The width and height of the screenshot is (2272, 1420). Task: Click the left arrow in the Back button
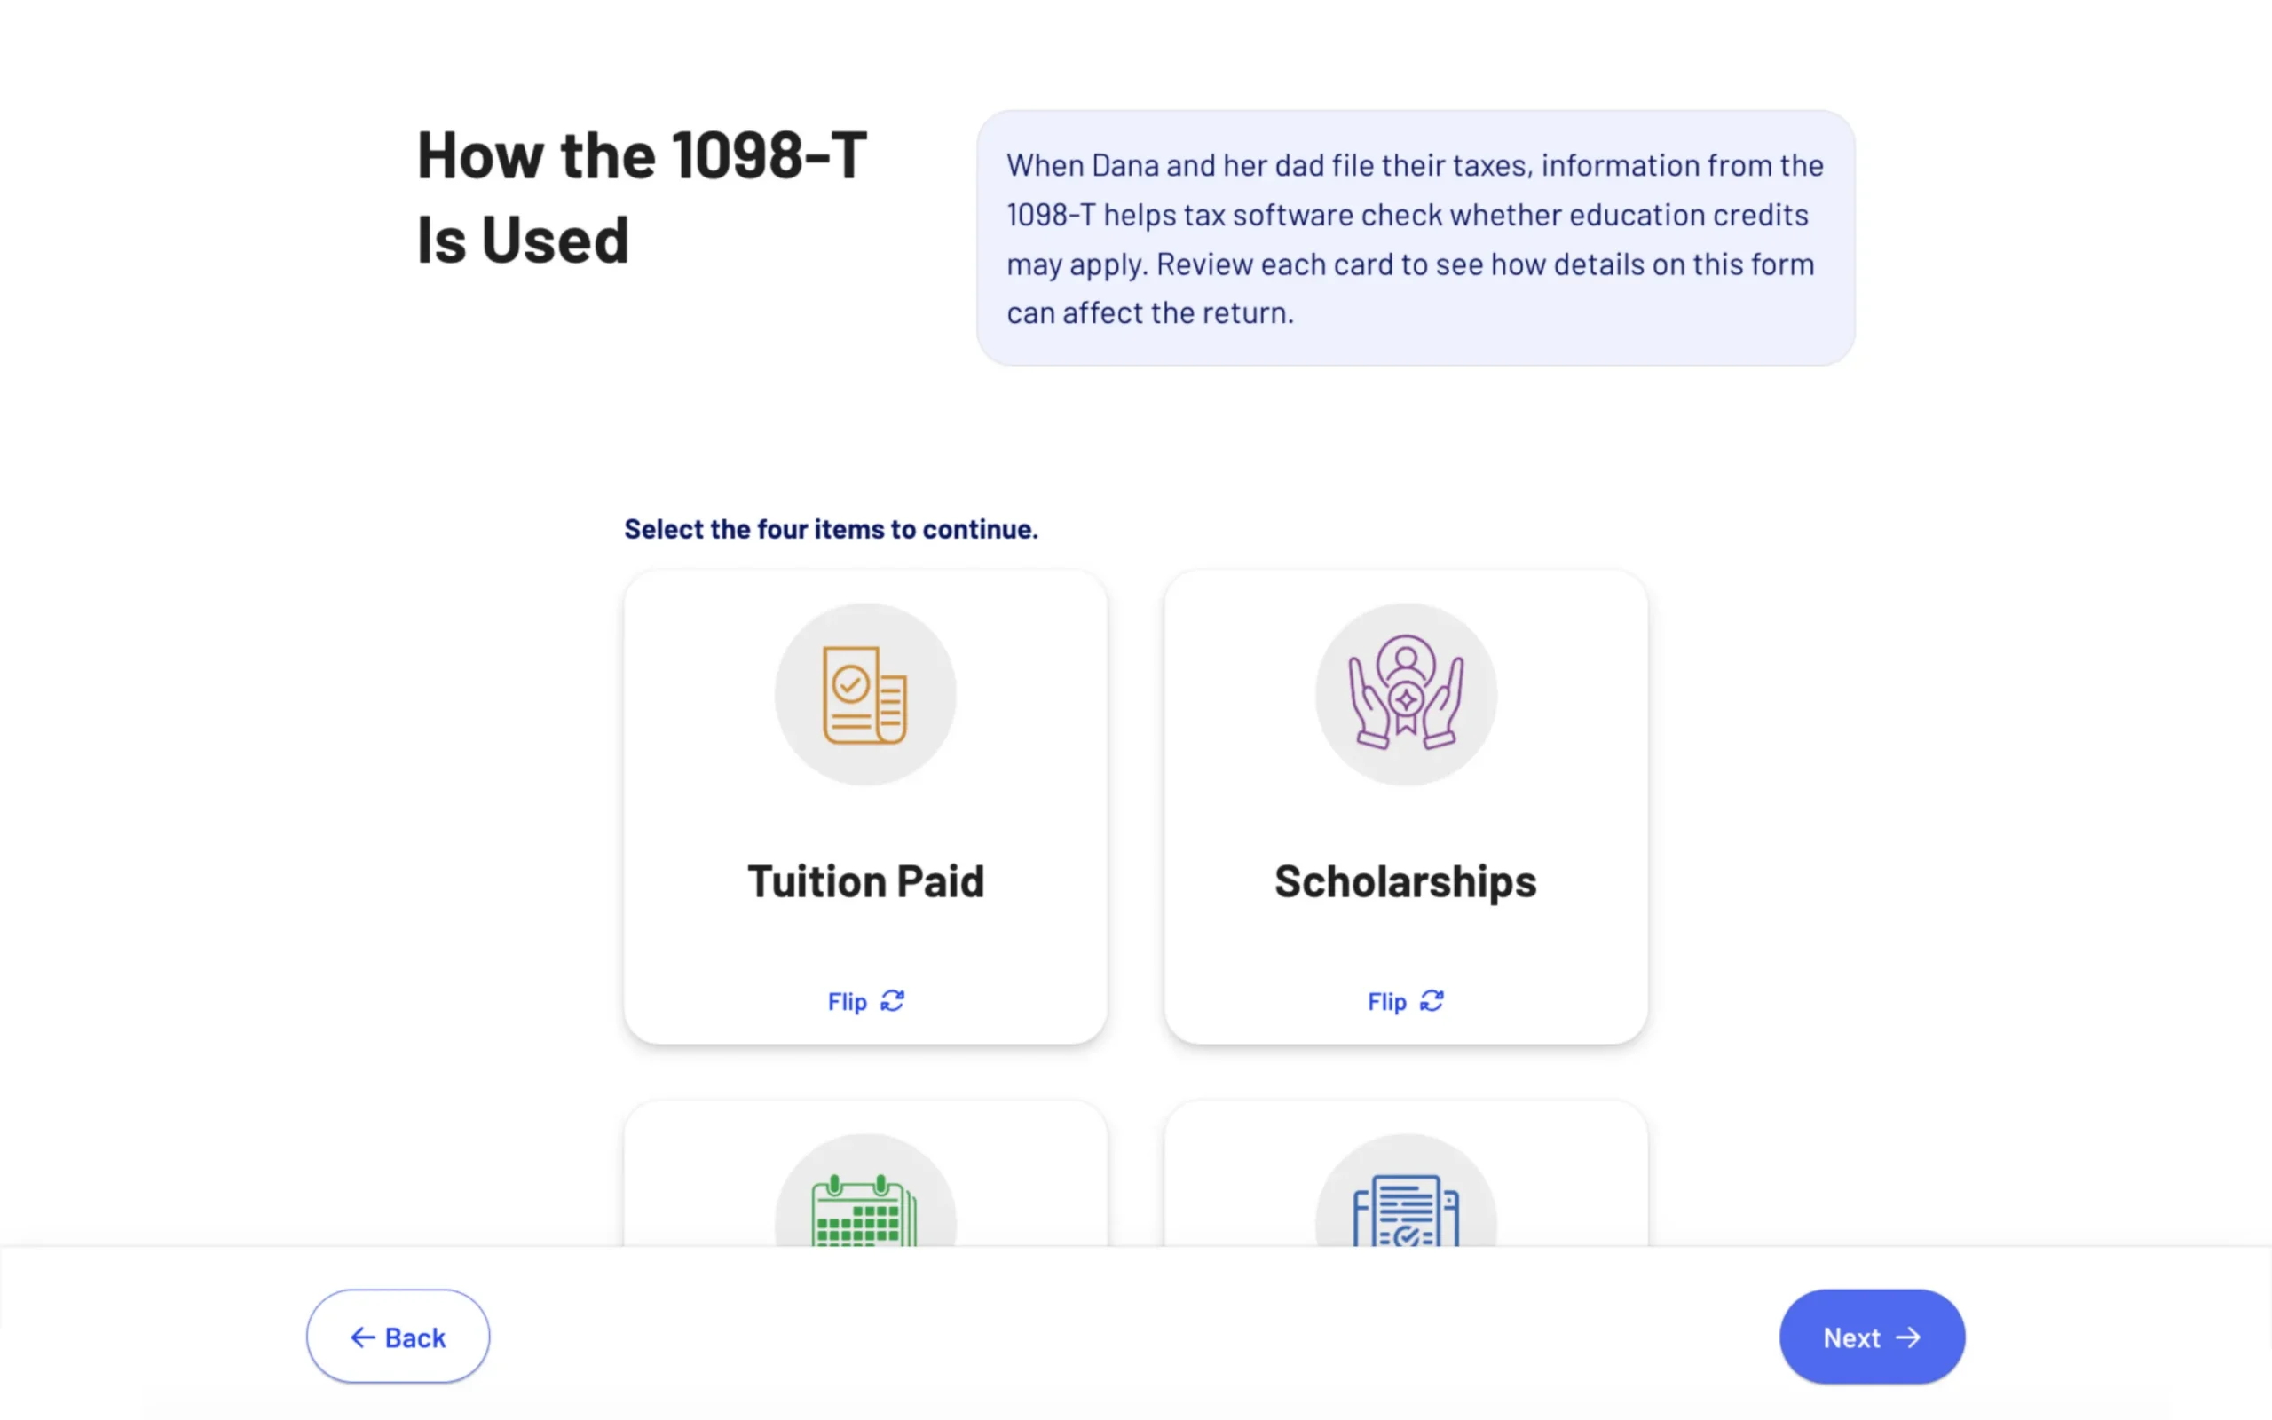click(x=362, y=1337)
